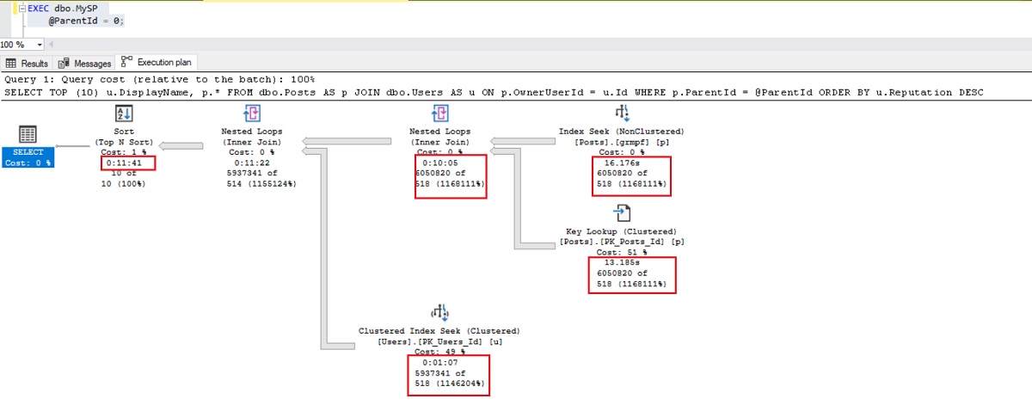
Task: Select the Clustered Index Seek operator icon
Action: (439, 313)
